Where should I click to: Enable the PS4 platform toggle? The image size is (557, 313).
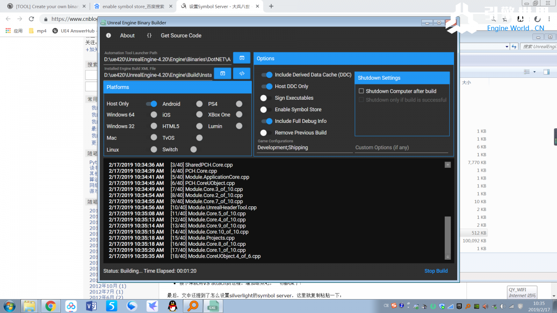point(239,104)
